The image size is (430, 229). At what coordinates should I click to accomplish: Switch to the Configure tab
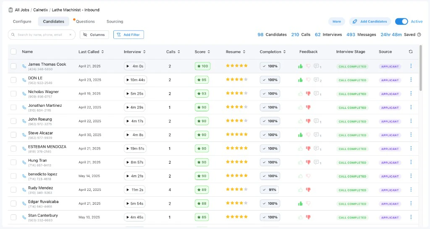pos(22,21)
